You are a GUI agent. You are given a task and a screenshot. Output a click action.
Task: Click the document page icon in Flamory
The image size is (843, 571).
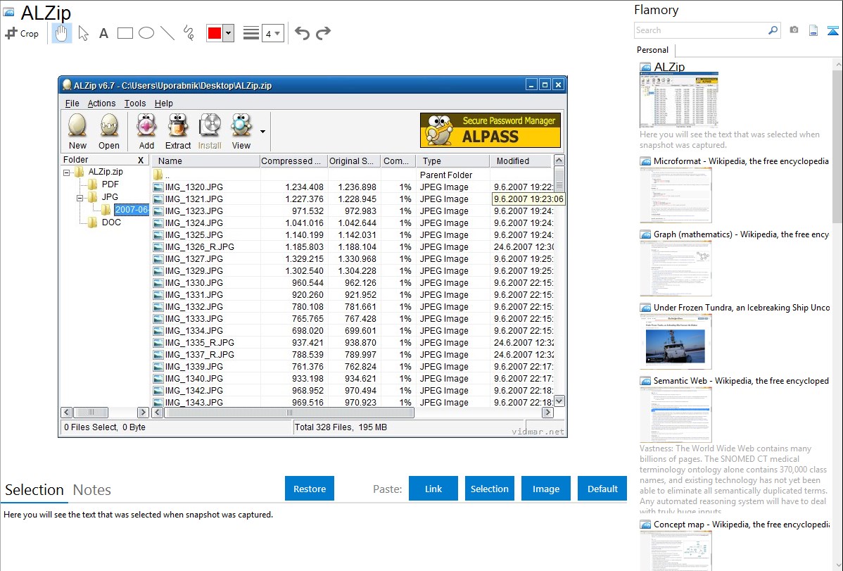tap(813, 30)
